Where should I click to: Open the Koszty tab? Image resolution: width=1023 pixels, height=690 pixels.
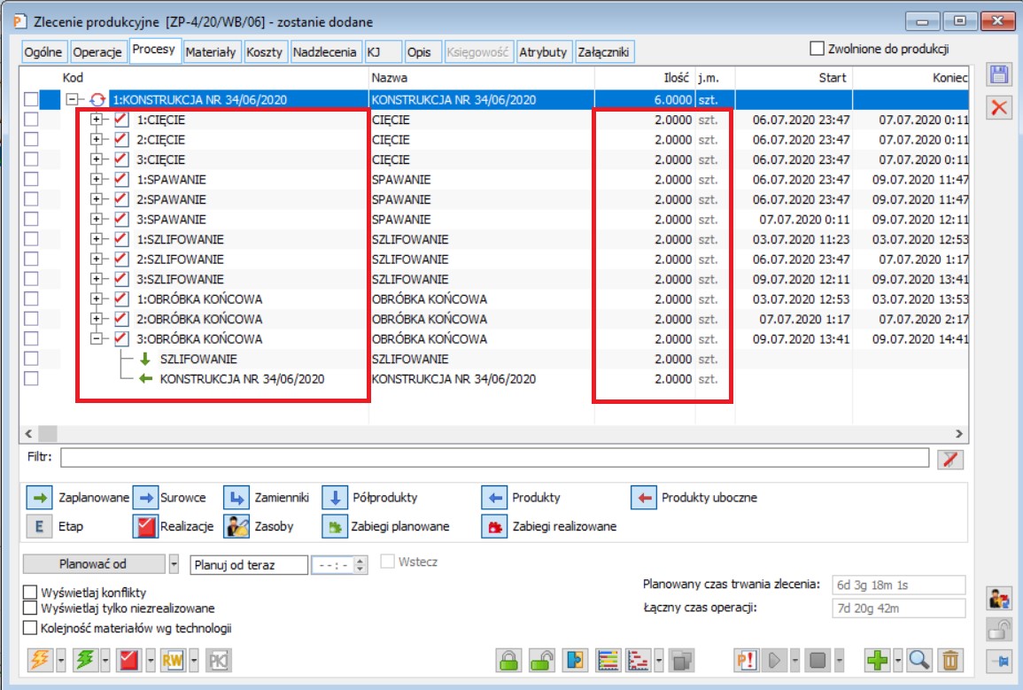tap(265, 52)
